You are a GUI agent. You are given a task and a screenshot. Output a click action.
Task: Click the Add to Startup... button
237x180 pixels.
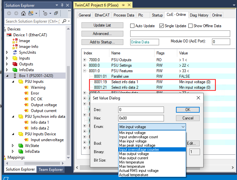coord(102,42)
